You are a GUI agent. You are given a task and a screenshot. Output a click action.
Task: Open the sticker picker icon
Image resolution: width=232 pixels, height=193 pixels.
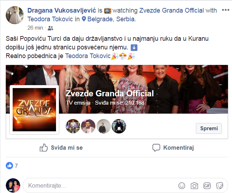[x=220, y=186]
